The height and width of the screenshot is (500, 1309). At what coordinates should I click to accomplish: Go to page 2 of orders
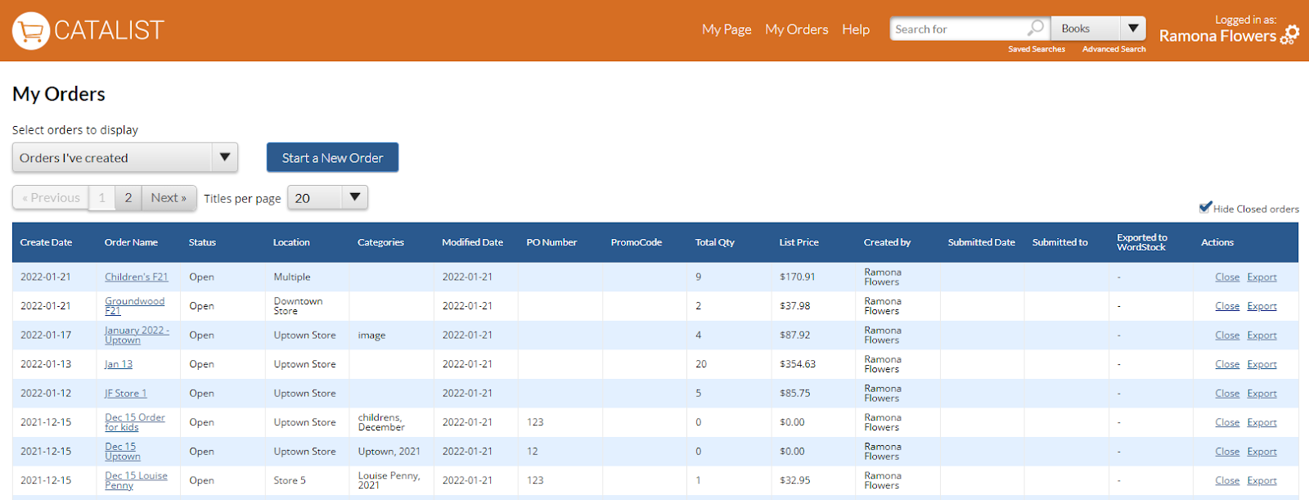(128, 198)
